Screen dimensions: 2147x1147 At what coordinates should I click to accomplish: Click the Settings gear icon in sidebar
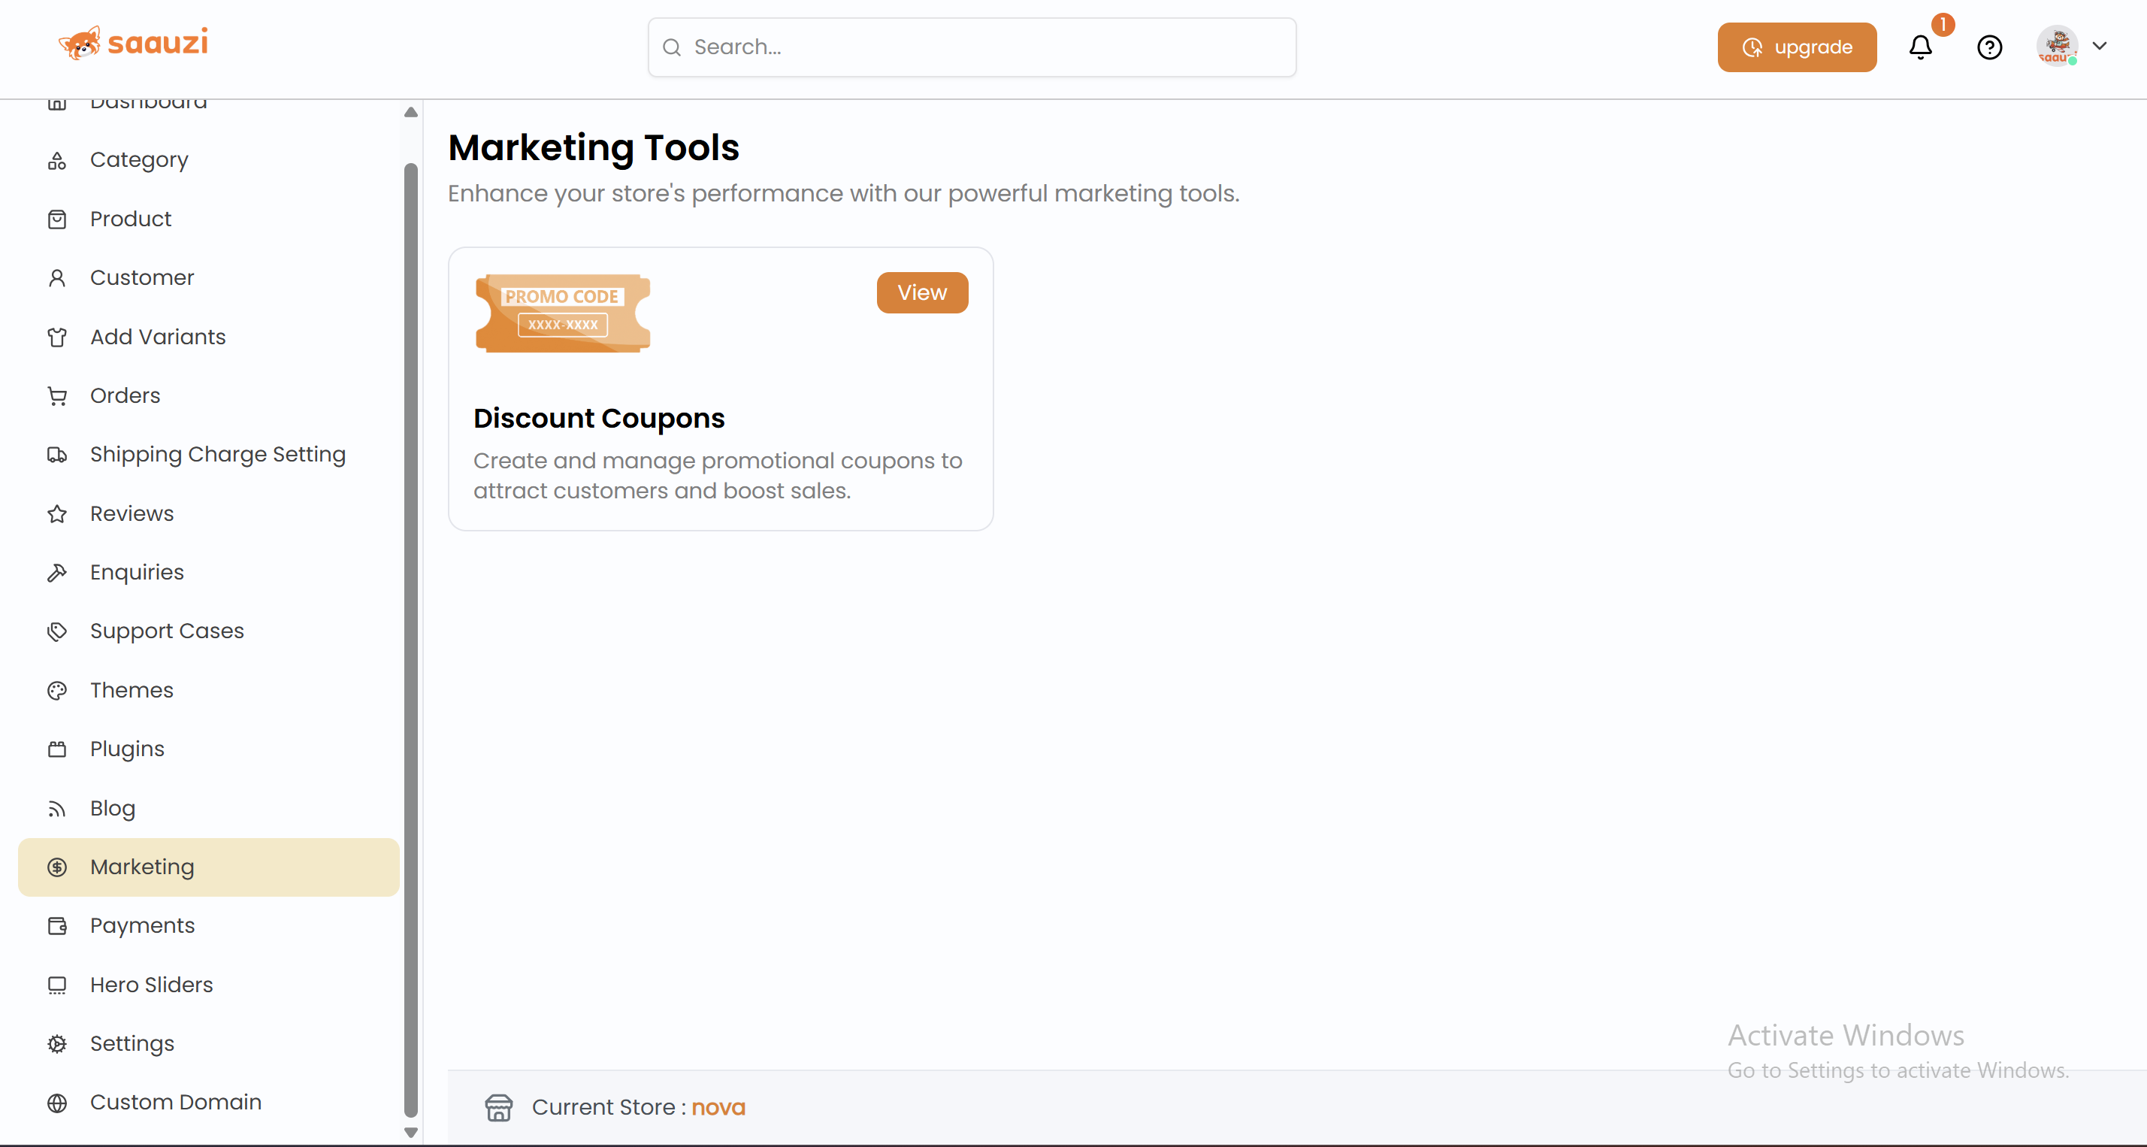(x=56, y=1043)
